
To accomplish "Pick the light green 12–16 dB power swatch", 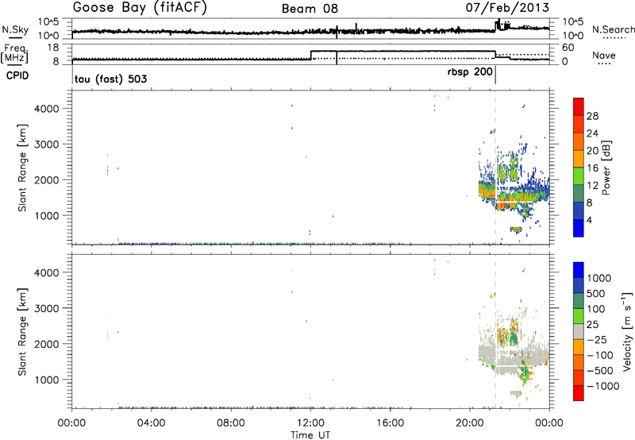I will point(579,176).
